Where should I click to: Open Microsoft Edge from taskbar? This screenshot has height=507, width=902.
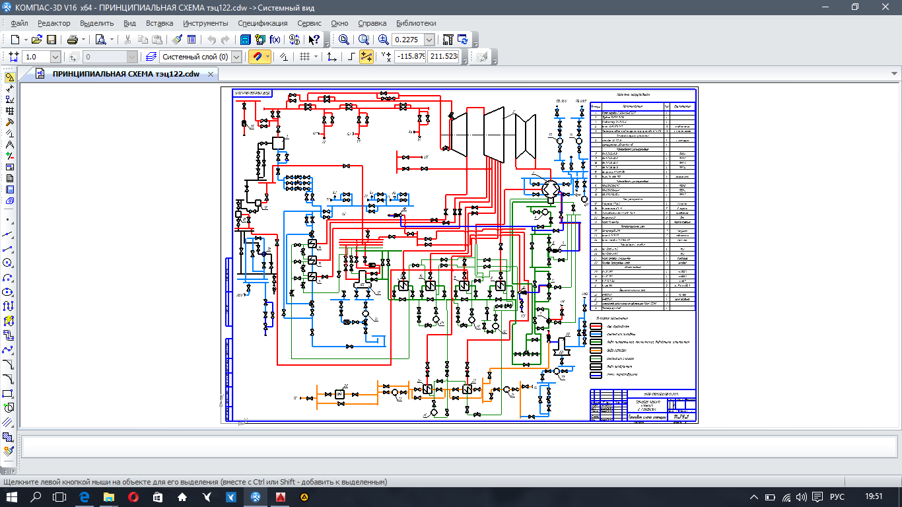point(85,496)
